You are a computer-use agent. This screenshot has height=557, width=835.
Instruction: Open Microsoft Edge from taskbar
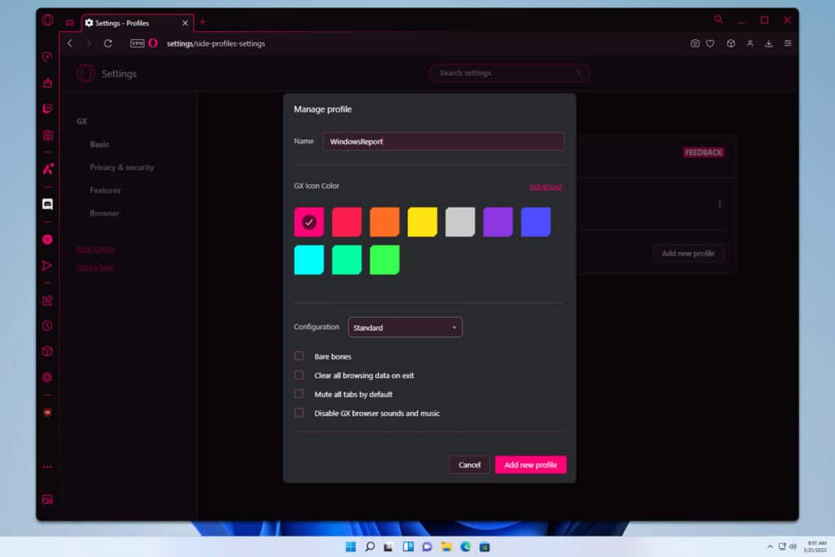pos(466,547)
